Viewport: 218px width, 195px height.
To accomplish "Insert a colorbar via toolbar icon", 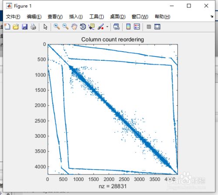I will click(128, 27).
